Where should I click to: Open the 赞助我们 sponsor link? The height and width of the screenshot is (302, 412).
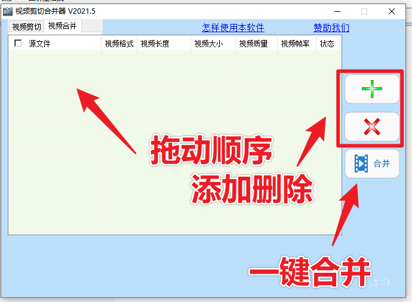pyautogui.click(x=331, y=27)
